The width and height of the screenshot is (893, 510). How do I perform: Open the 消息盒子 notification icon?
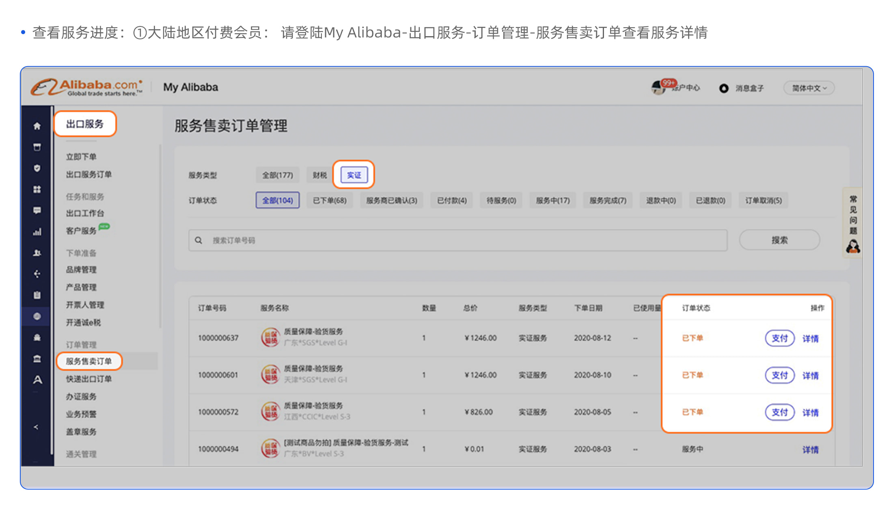724,88
